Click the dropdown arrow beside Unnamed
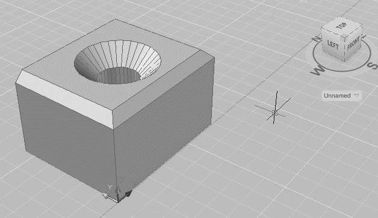 tap(356, 96)
